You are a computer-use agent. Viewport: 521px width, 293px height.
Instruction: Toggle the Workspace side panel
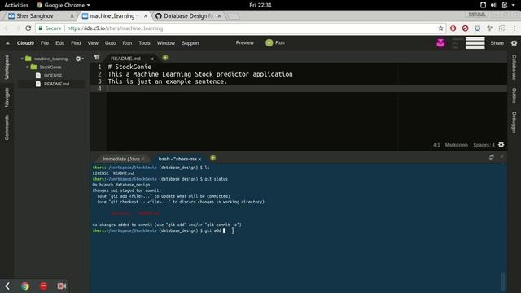click(x=7, y=67)
